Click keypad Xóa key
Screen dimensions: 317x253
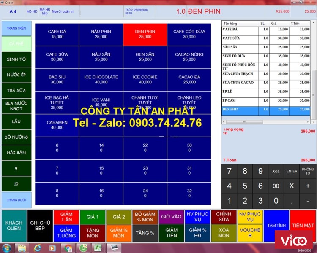coord(276,171)
